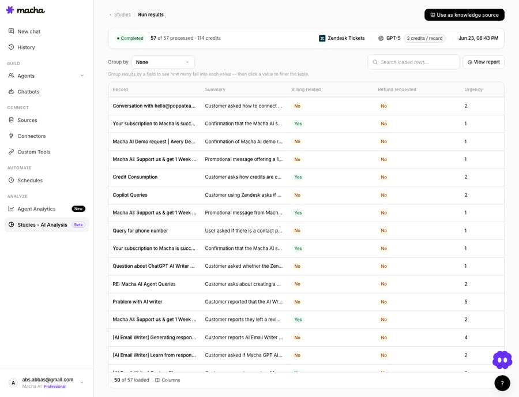Open the Credit Consumption record
Screen dimensions: 519x397
(135, 177)
